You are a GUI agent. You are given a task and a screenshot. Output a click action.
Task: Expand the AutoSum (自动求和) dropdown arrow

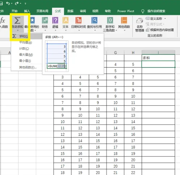point(18,30)
